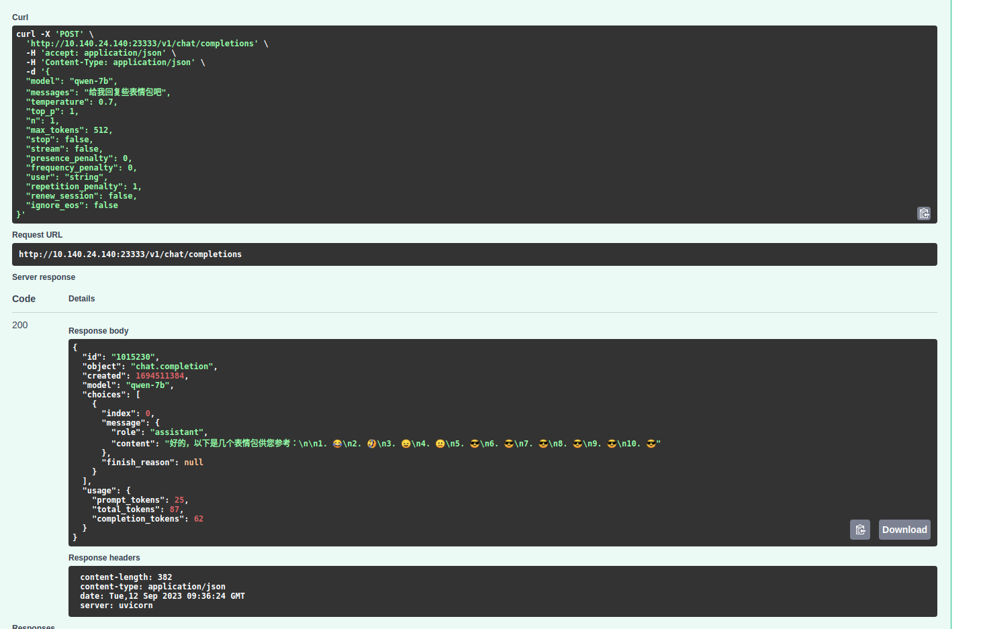Click the Code column header
Viewport: 985px width, 629px height.
pos(24,298)
